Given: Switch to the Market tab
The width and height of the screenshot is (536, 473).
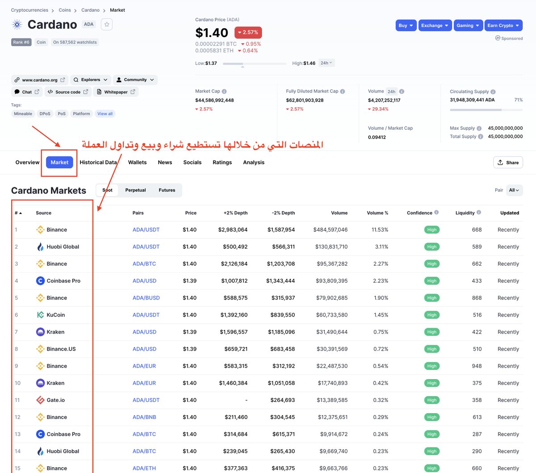Looking at the screenshot, I should point(59,162).
